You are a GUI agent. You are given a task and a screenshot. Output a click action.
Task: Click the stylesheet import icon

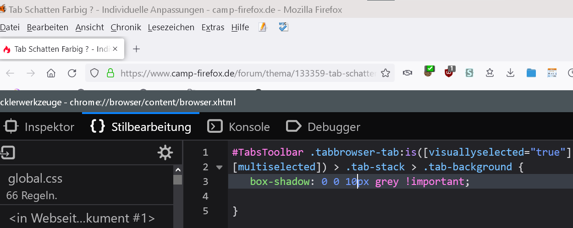pyautogui.click(x=8, y=152)
